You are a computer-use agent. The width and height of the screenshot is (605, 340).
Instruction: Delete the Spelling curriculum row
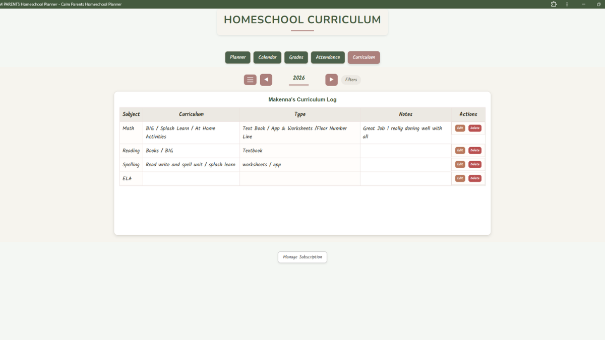[x=475, y=164]
